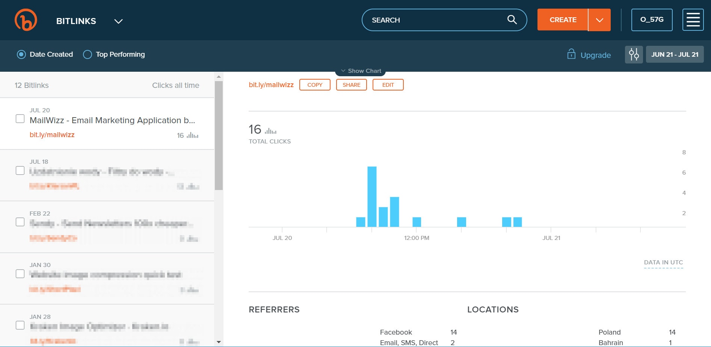This screenshot has height=347, width=711.
Task: Click the Bitly logo icon
Action: point(26,20)
